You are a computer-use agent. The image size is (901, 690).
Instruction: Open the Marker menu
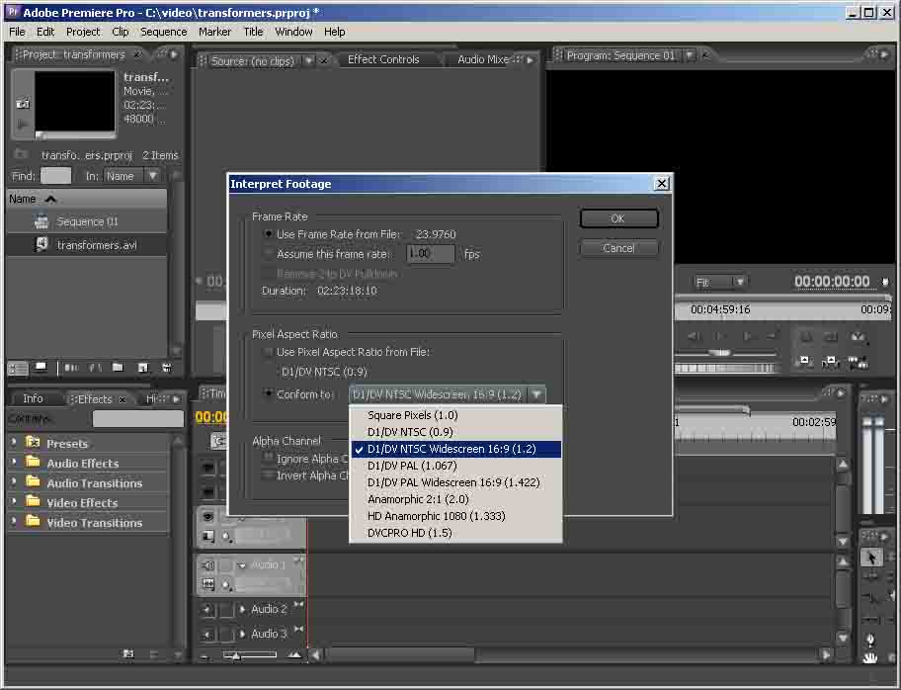click(215, 32)
